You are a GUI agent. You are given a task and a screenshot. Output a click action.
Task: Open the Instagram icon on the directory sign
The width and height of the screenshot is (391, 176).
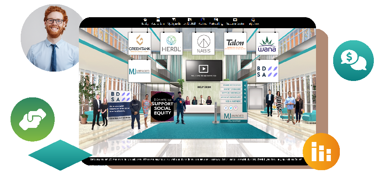pyautogui.click(x=236, y=108)
